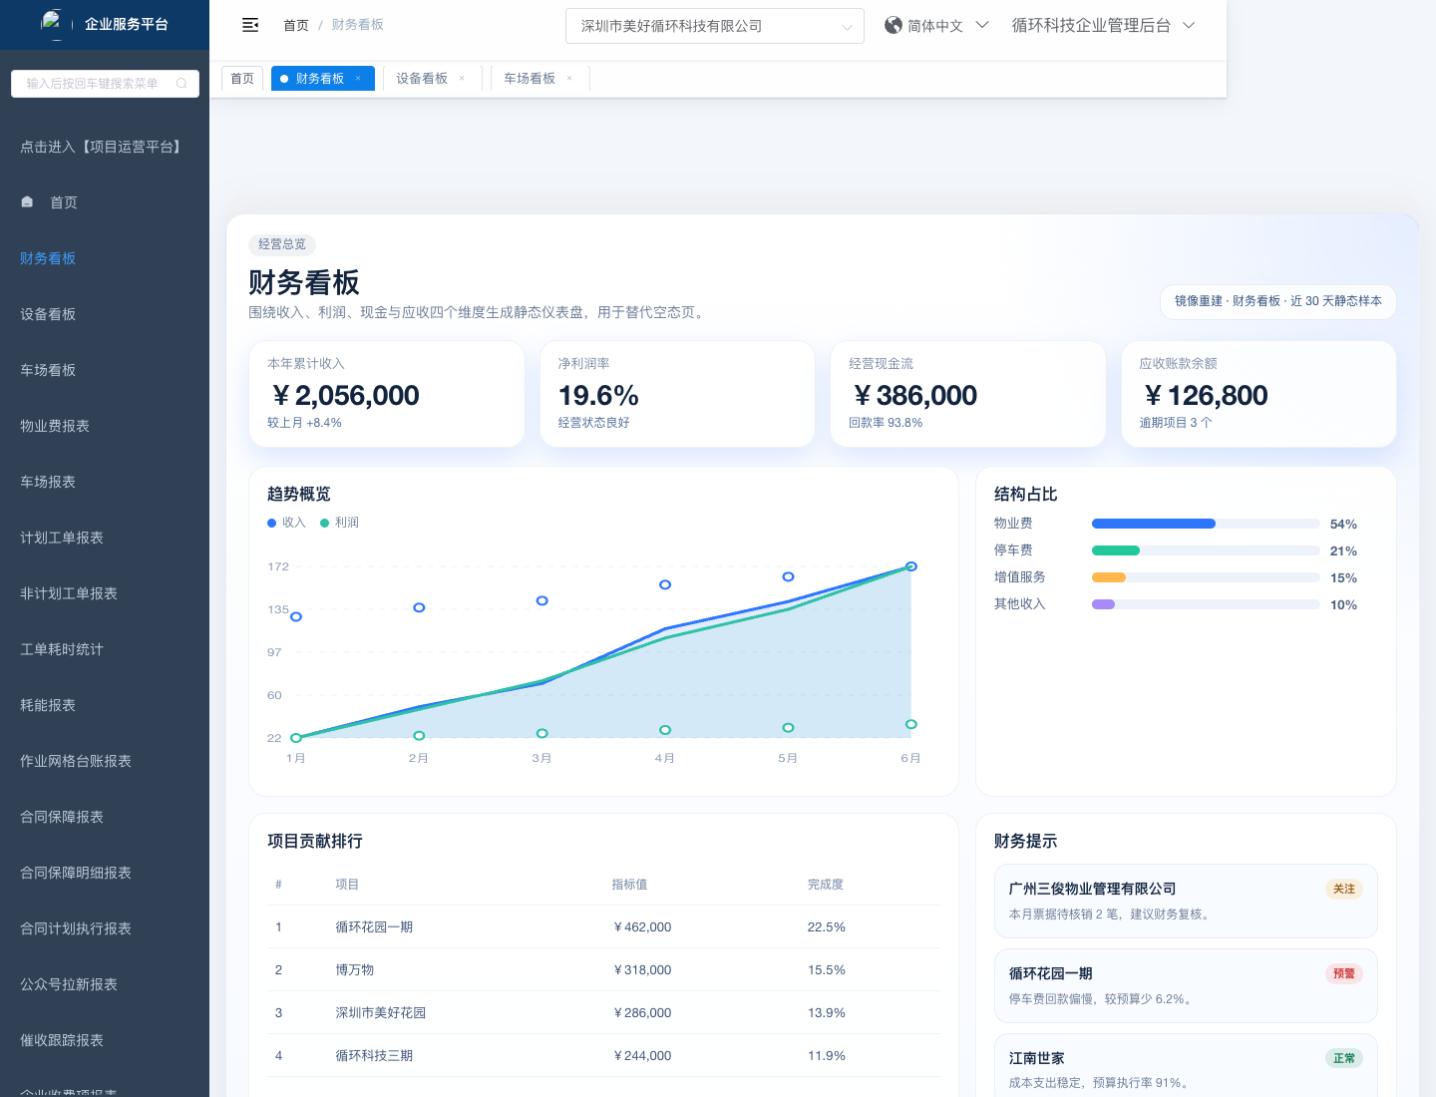Close the 车场看板 tab
The height and width of the screenshot is (1097, 1436).
point(569,79)
